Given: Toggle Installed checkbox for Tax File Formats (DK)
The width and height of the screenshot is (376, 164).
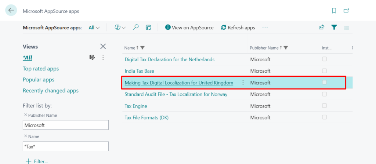Looking at the screenshot, I should pyautogui.click(x=324, y=117).
